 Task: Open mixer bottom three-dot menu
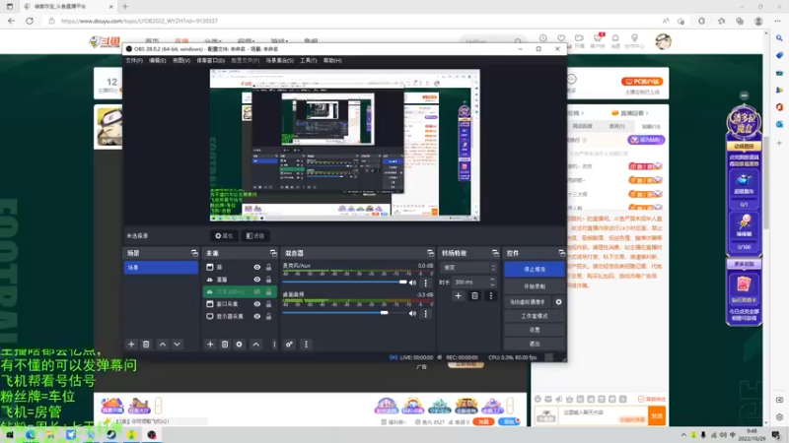tap(306, 344)
